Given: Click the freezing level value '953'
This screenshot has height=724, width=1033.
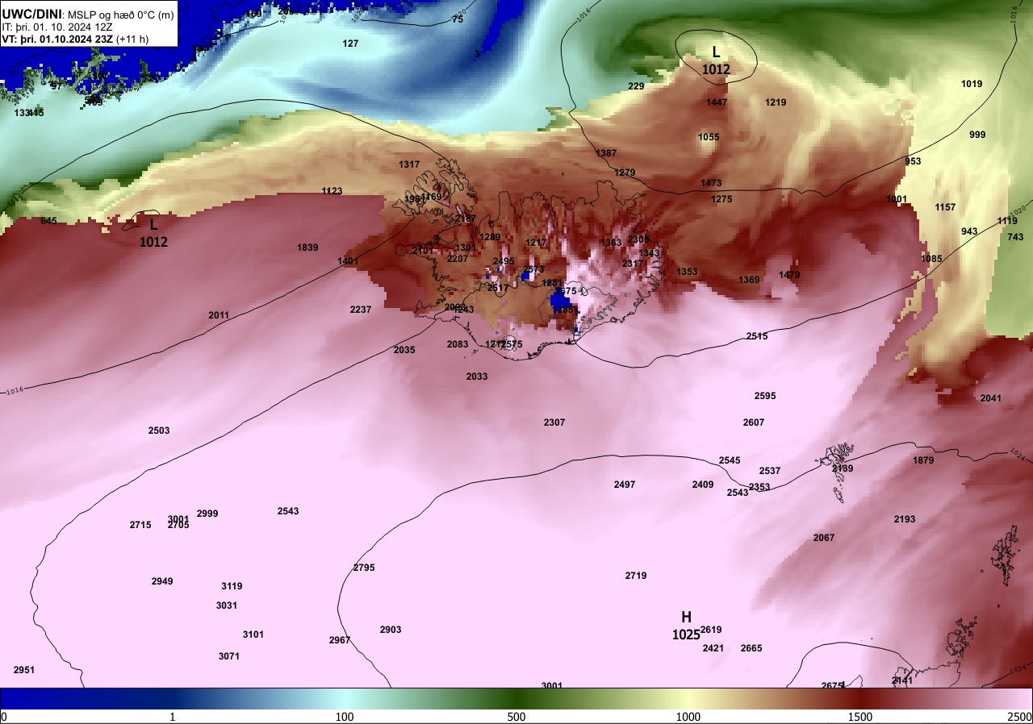Looking at the screenshot, I should click(x=913, y=161).
